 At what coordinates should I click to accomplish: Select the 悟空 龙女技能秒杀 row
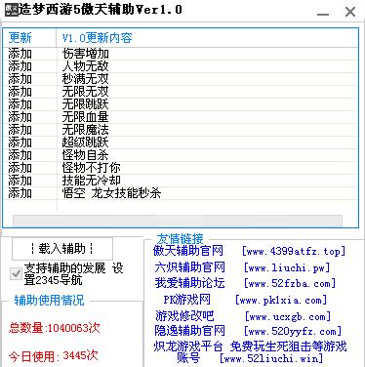181,193
